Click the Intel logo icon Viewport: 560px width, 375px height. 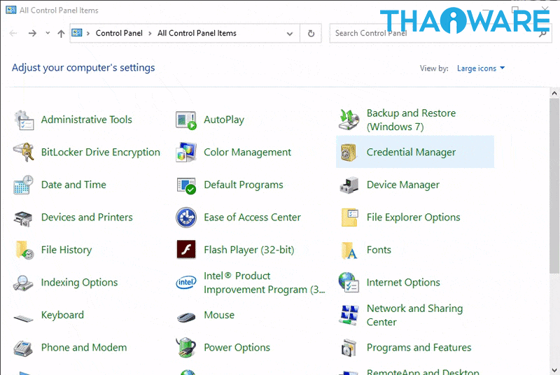pyautogui.click(x=186, y=283)
